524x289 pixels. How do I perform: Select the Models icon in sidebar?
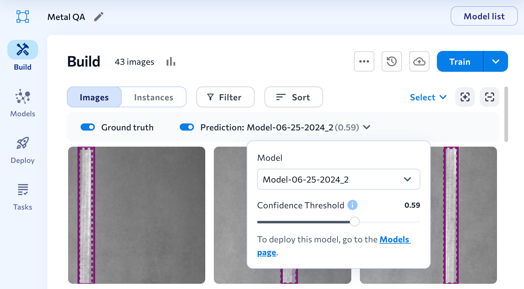[x=22, y=103]
